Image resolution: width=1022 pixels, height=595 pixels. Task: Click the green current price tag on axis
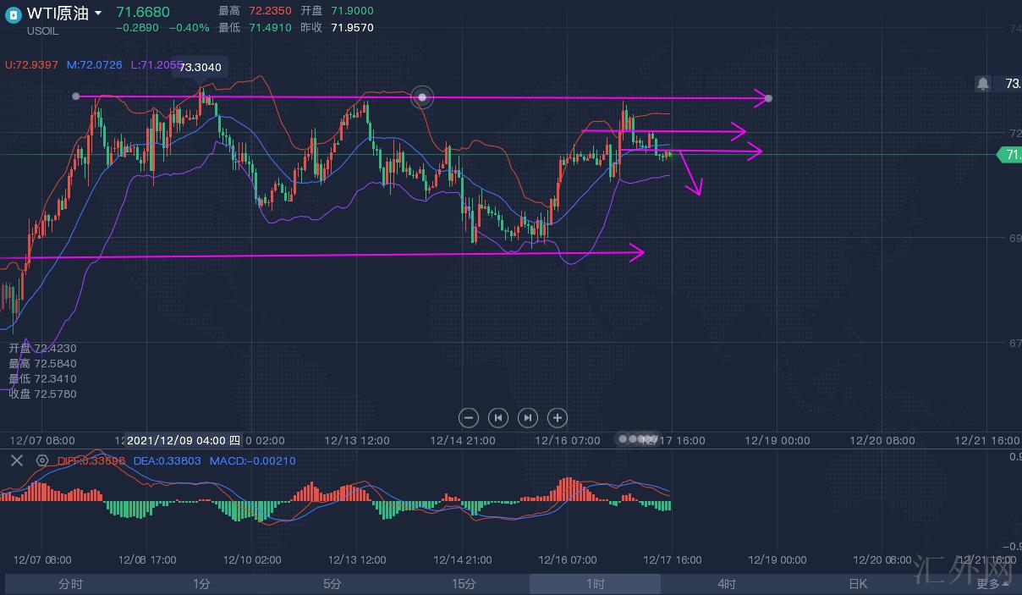click(x=1009, y=154)
